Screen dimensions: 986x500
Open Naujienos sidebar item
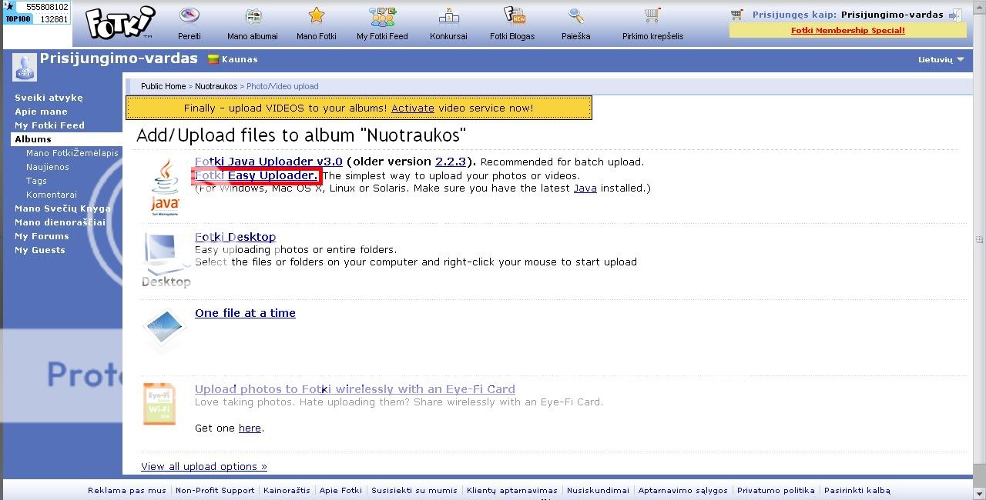(x=48, y=167)
